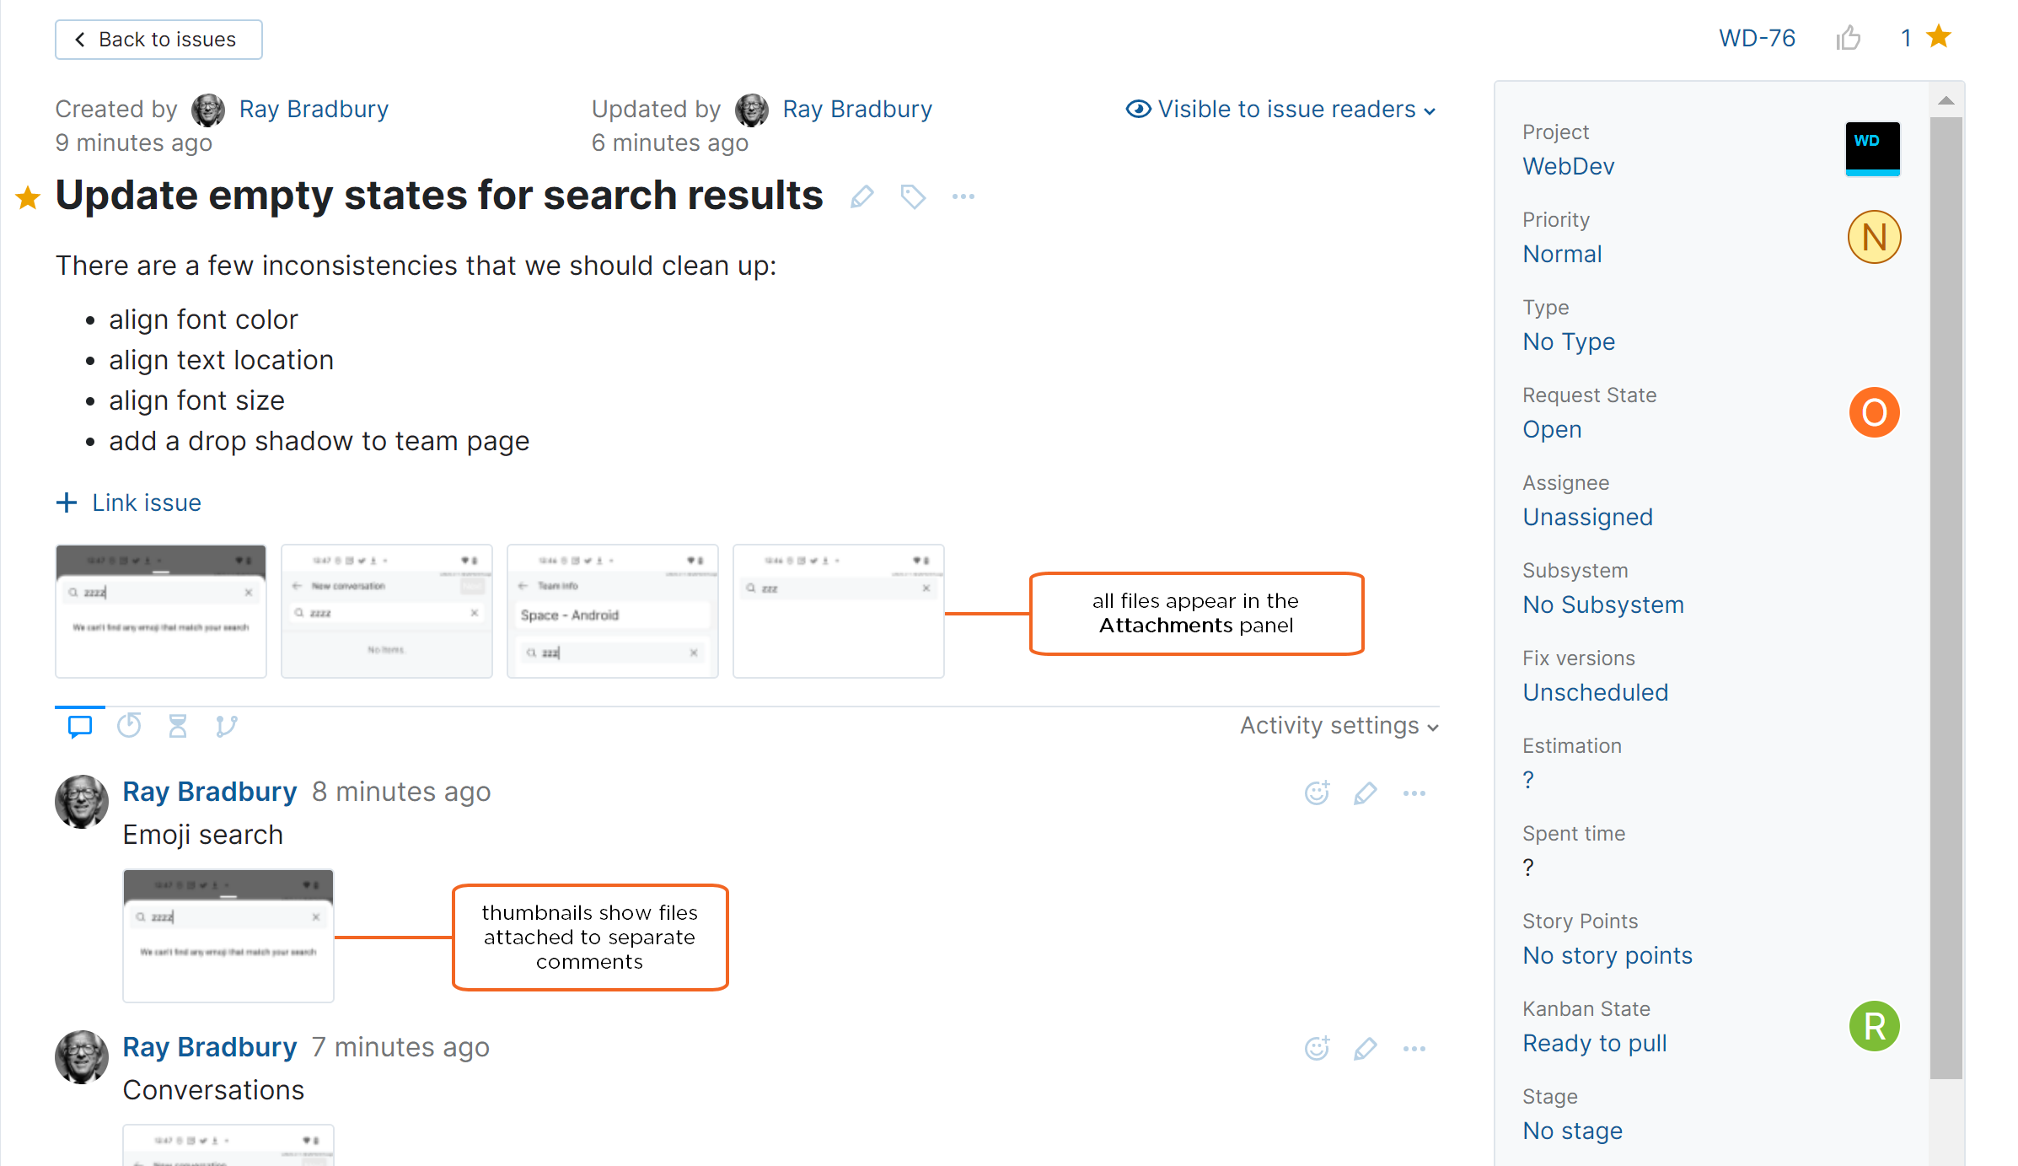This screenshot has width=2018, height=1166.
Task: Open Ray Bradbury's profile link
Action: 314,109
